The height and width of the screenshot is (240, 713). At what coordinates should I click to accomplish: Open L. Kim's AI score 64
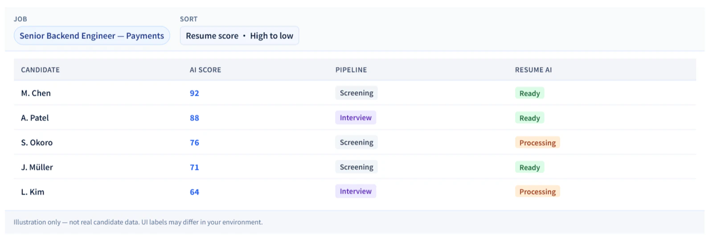[x=194, y=192]
